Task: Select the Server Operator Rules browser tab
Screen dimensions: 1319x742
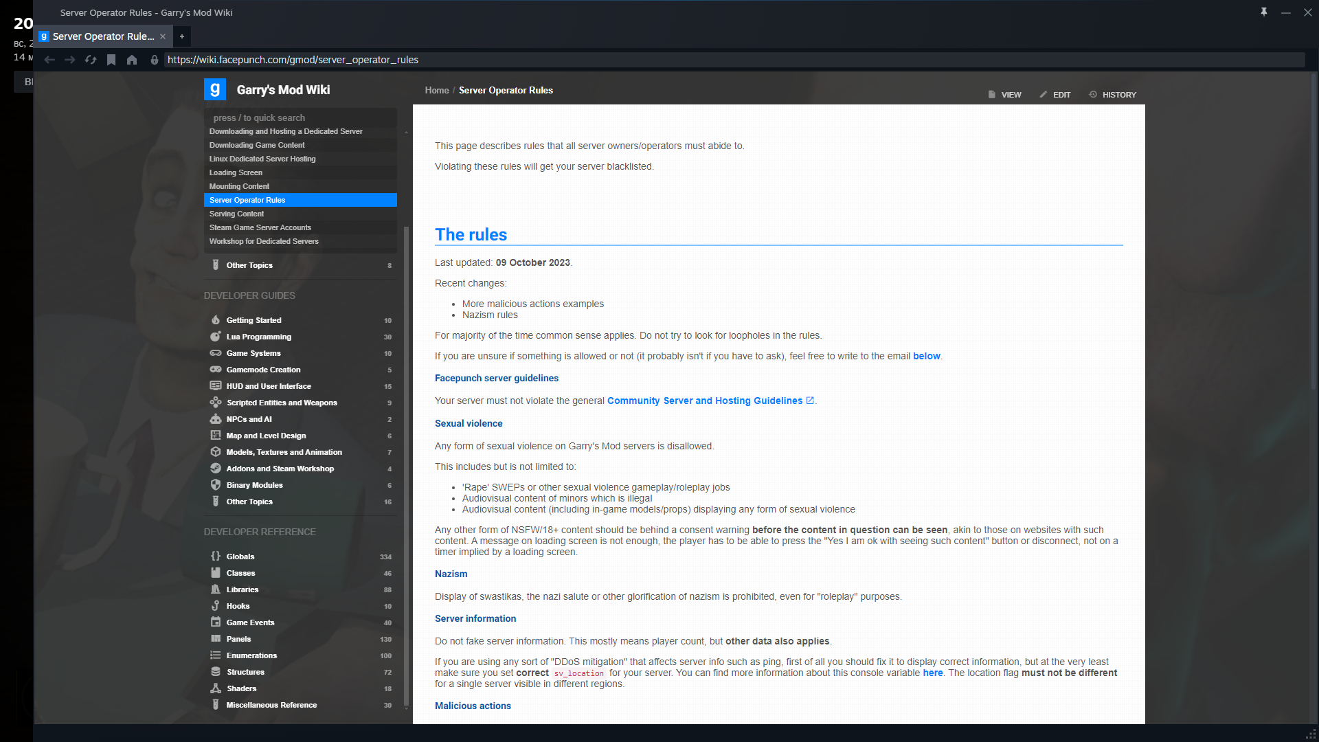Action: click(103, 36)
